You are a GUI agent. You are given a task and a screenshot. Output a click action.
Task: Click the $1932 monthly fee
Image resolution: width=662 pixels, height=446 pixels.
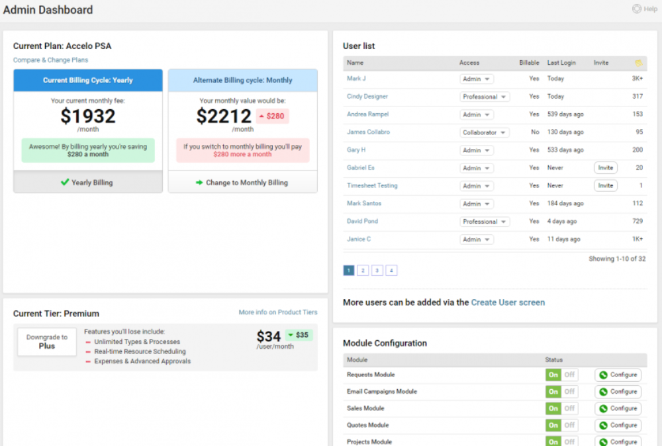coord(88,116)
